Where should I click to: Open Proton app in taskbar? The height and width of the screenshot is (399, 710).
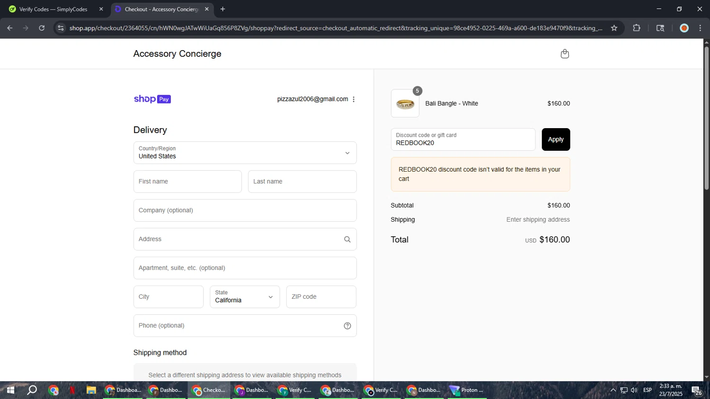pos(467,390)
